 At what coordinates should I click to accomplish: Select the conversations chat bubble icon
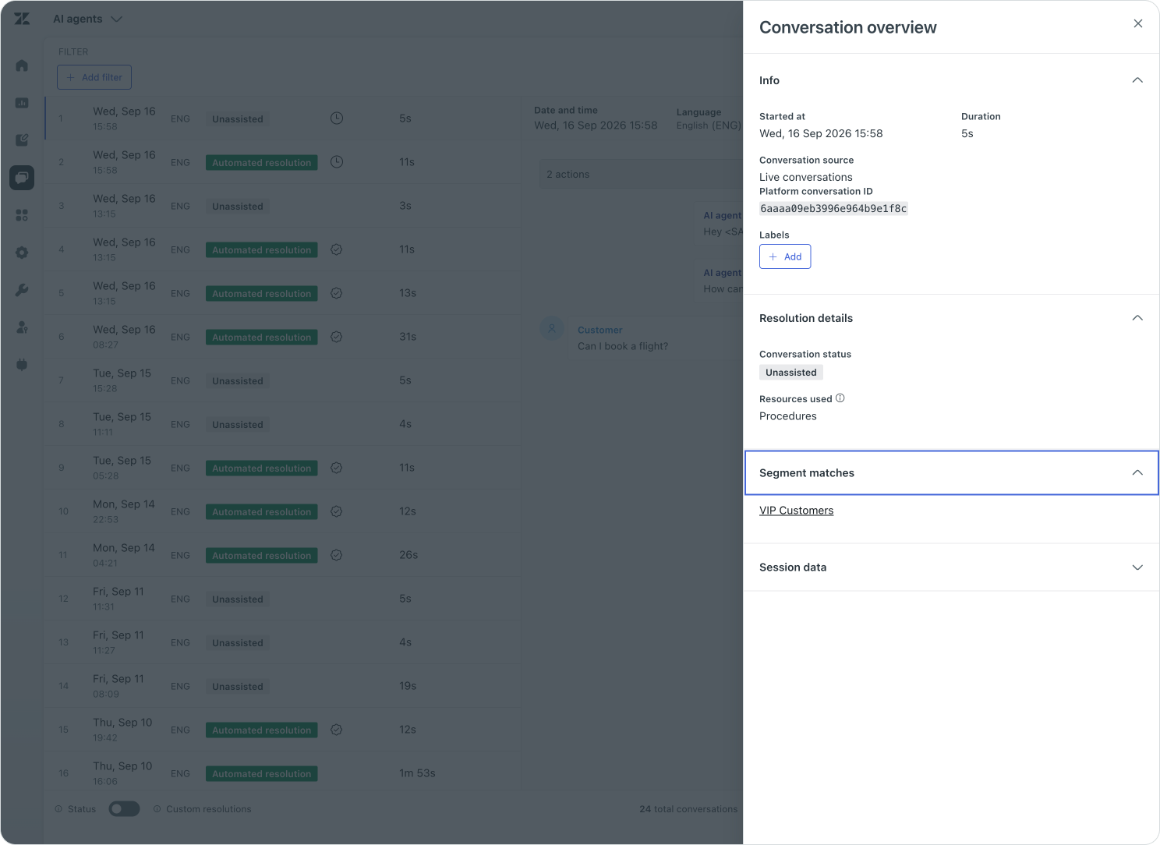click(x=22, y=178)
